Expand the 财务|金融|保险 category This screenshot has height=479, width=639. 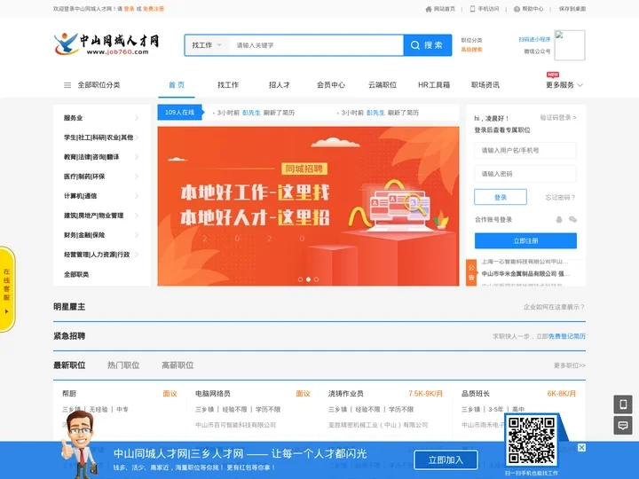coord(101,235)
